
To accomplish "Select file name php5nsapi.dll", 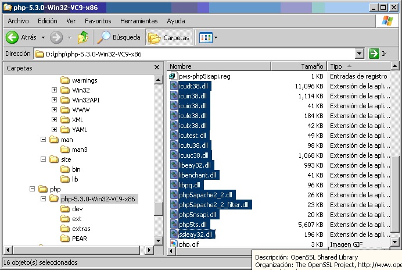I will coord(198,215).
